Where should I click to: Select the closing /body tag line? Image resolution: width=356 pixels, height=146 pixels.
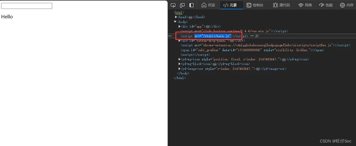(183, 73)
